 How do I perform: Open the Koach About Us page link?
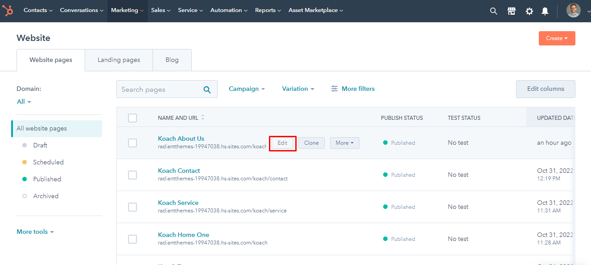click(181, 139)
